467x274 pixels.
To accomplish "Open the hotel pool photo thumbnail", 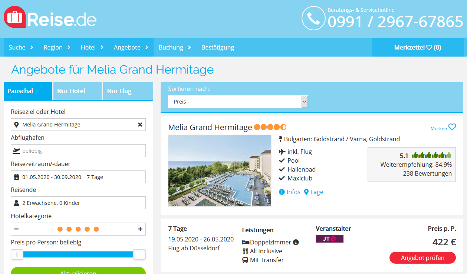I will coord(220,170).
